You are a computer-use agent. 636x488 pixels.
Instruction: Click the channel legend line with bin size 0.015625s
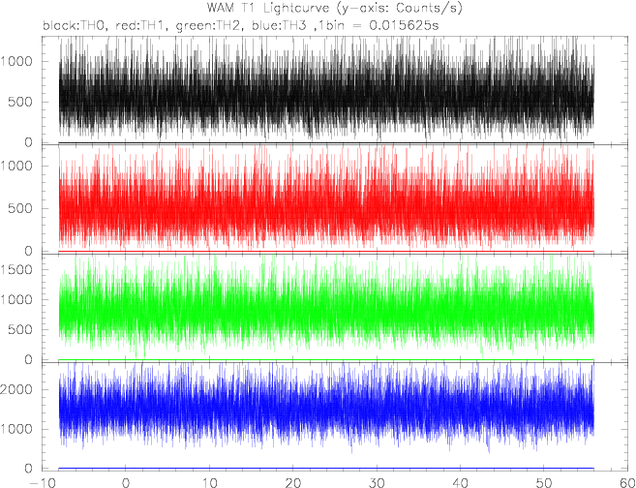coord(241,25)
